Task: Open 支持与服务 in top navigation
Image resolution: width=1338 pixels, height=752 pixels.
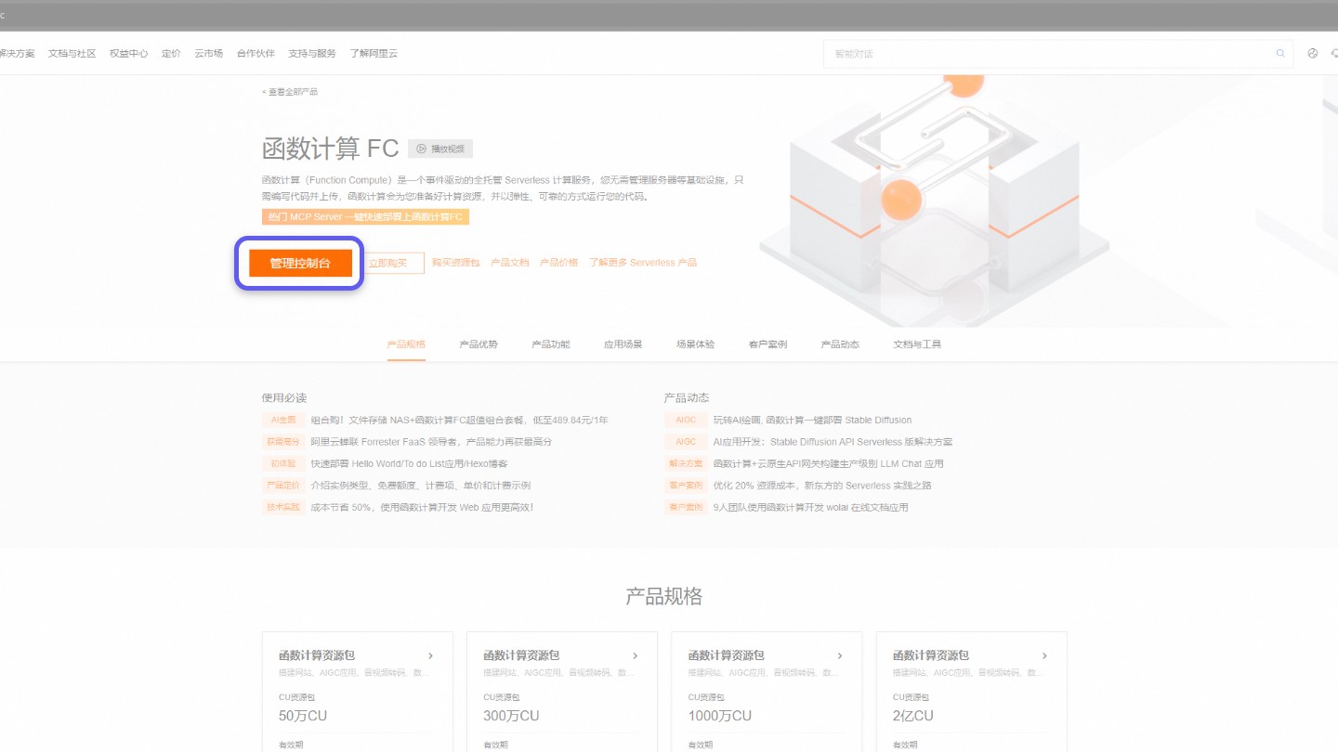Action: 312,54
